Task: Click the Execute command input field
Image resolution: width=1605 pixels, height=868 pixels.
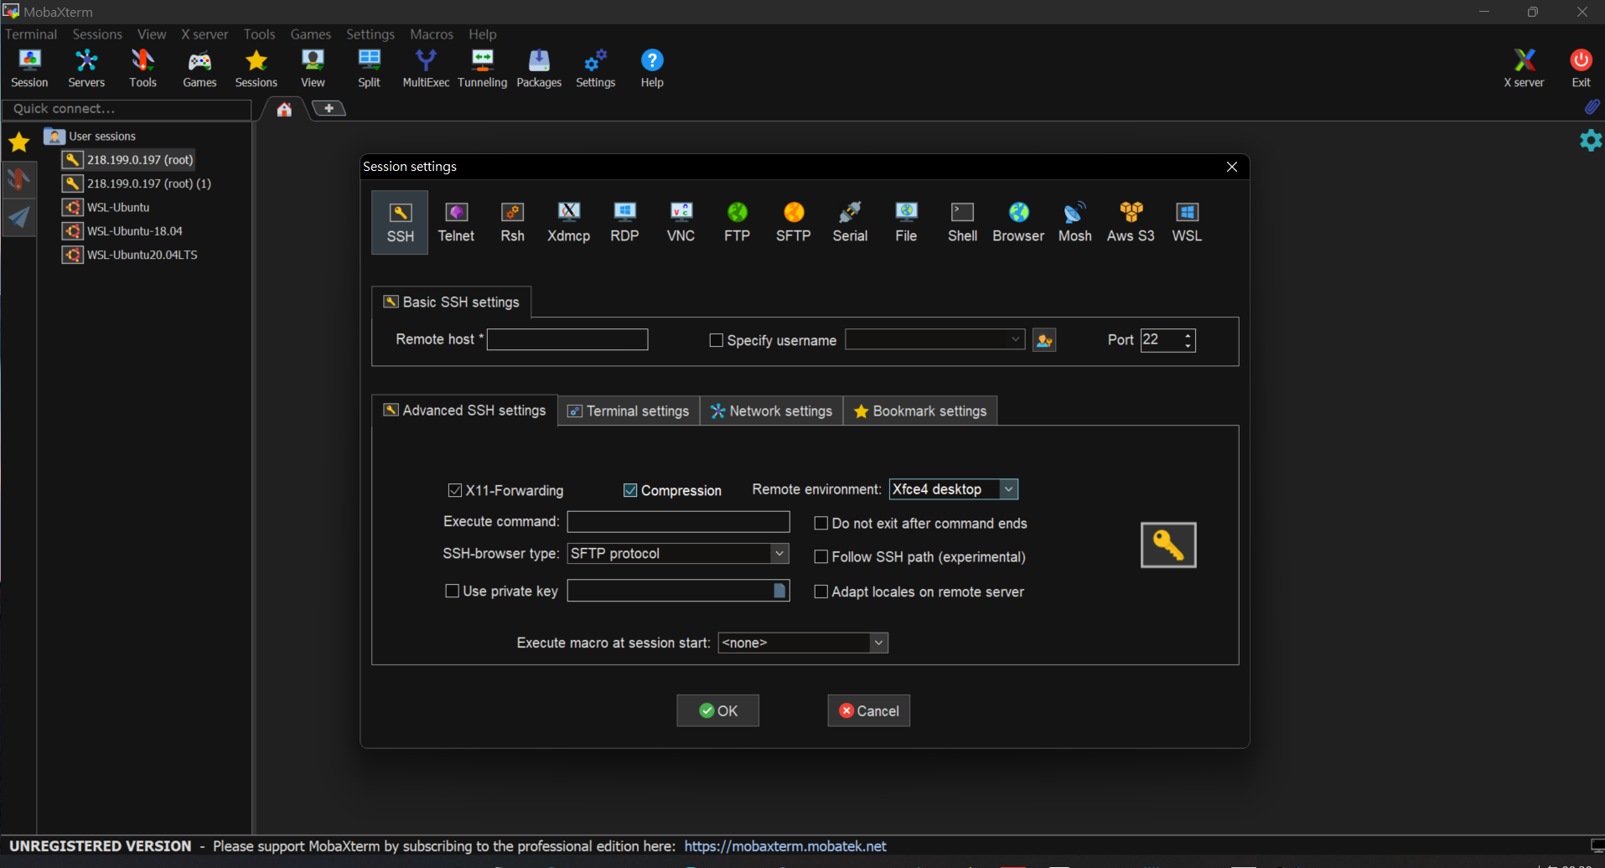Action: click(678, 521)
